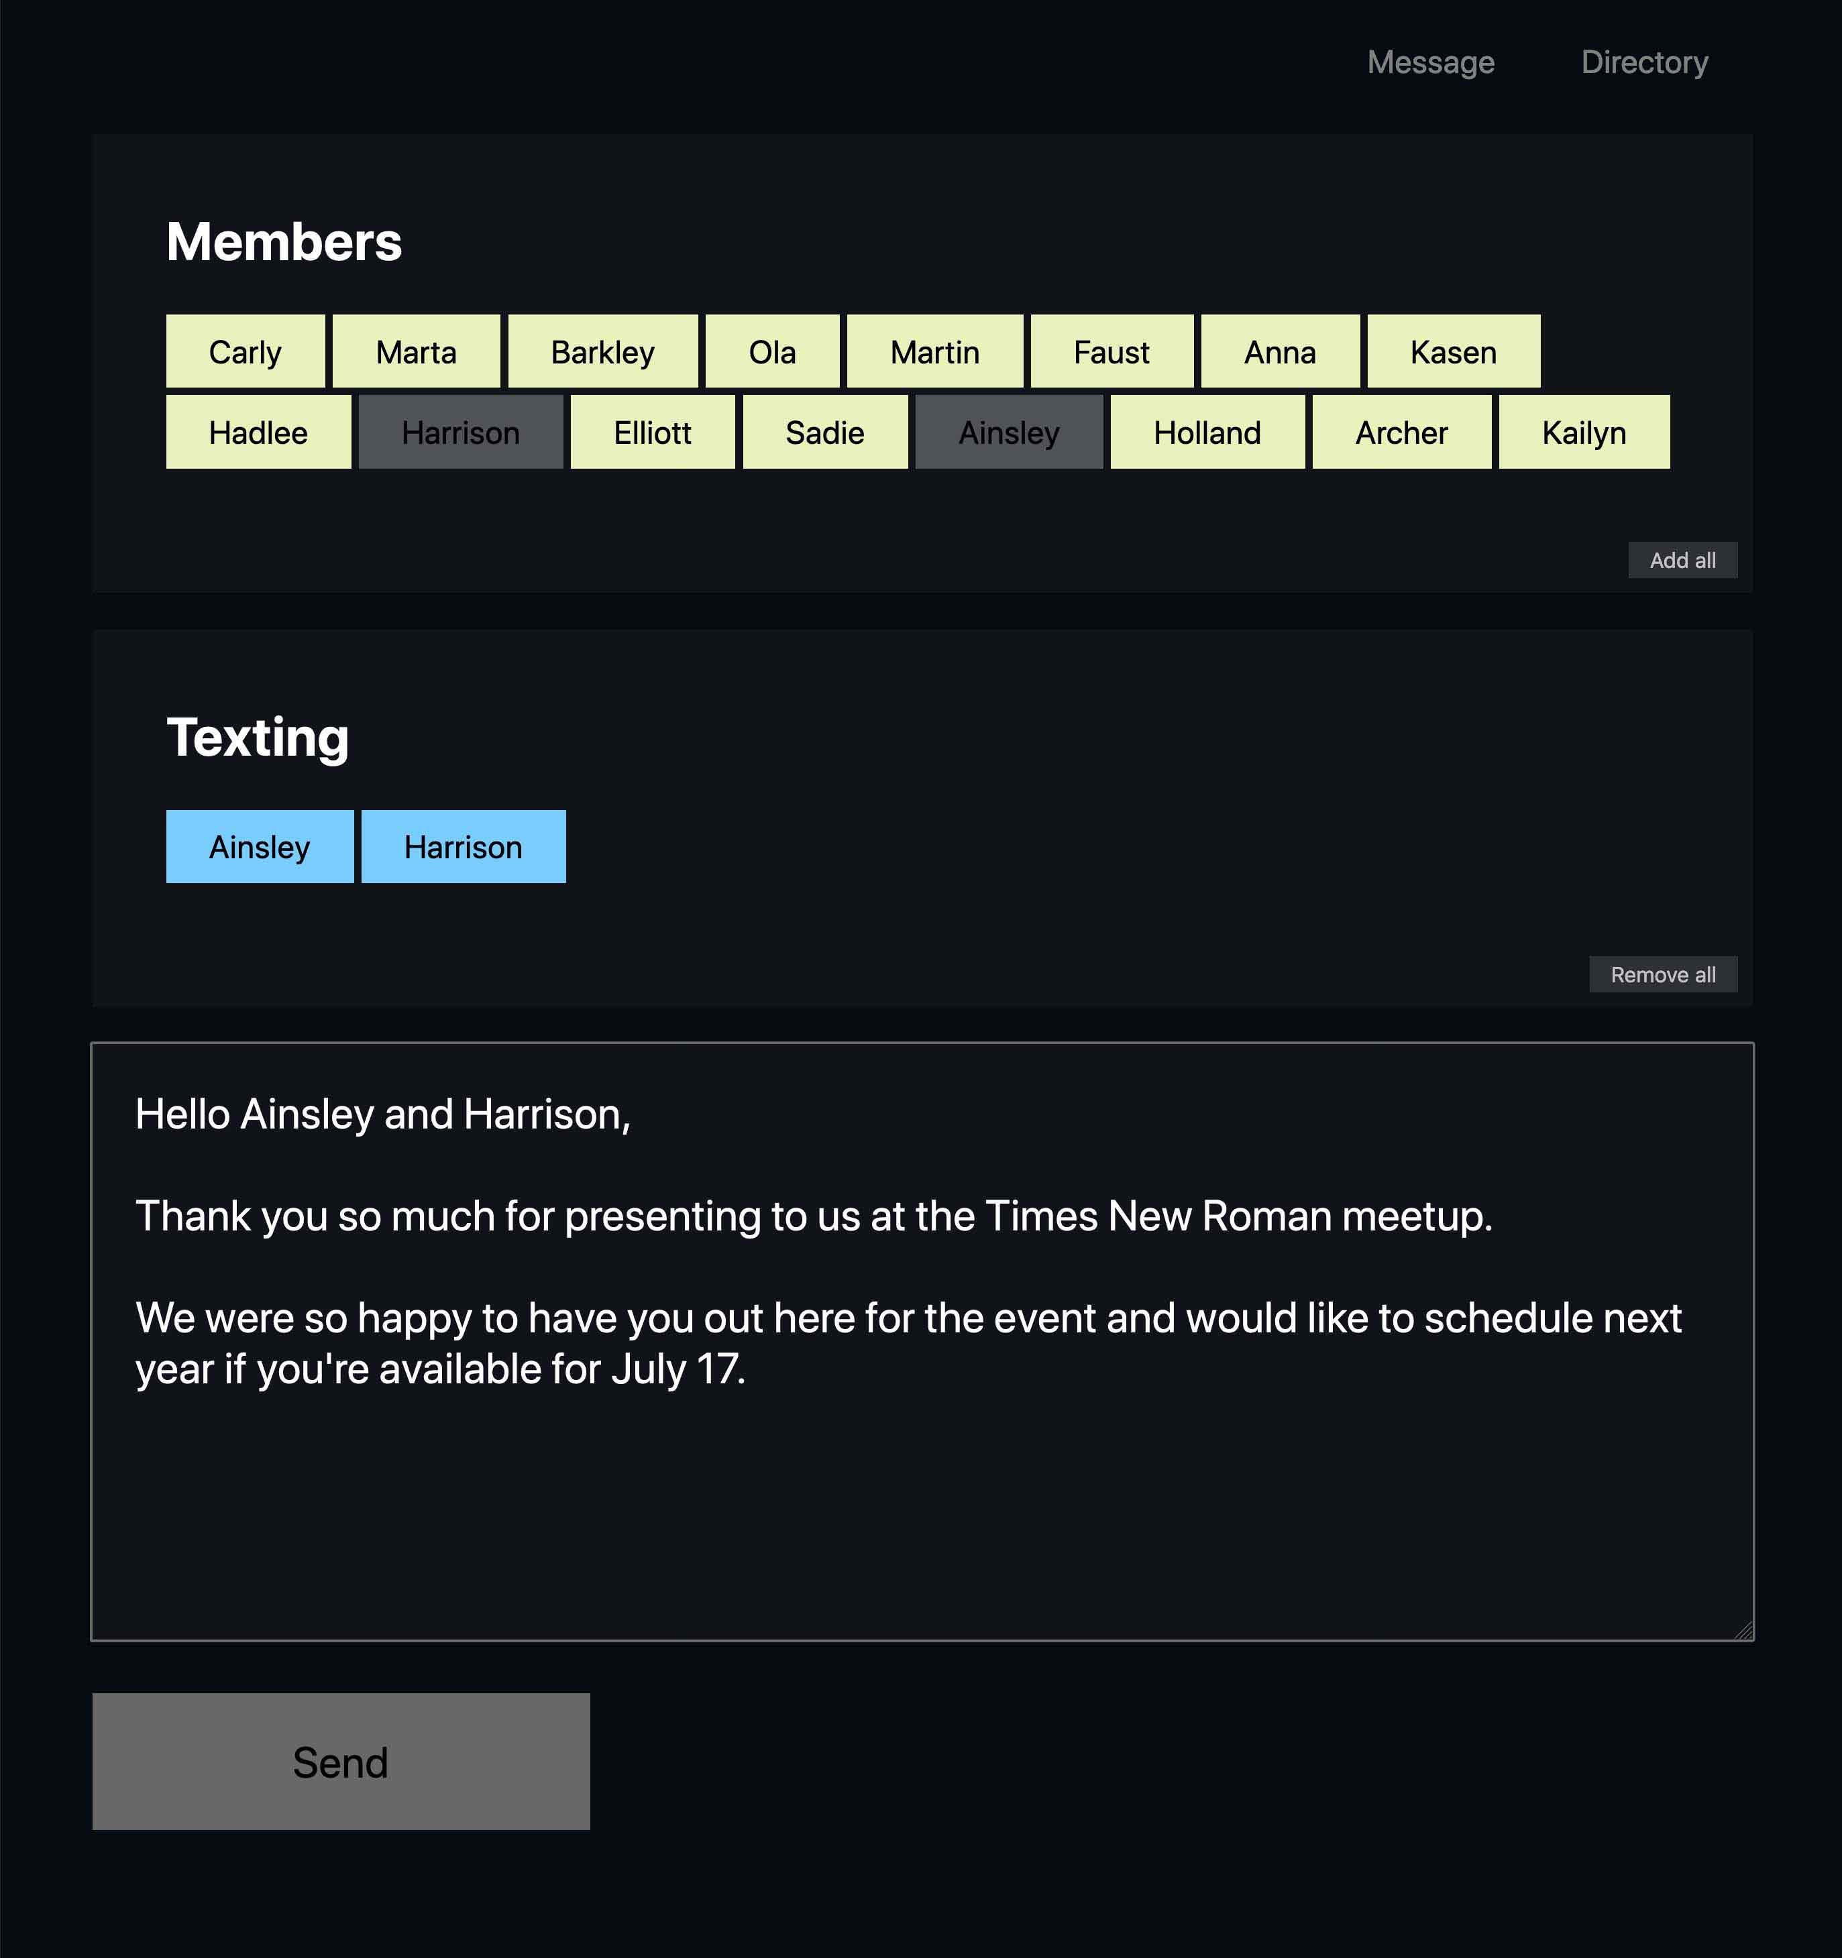Select Archer from Members list
Image resolution: width=1842 pixels, height=1958 pixels.
click(1401, 431)
